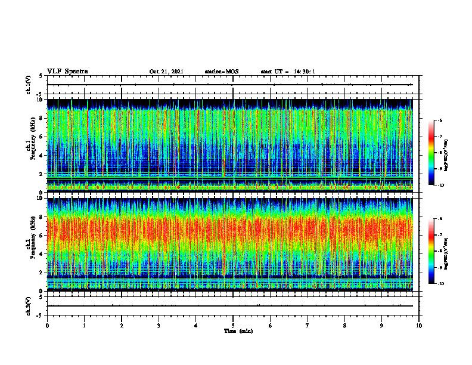Screen dimensions: 472x365
Task: Click the ch.2 spectrogram panel
Action: 229,245
